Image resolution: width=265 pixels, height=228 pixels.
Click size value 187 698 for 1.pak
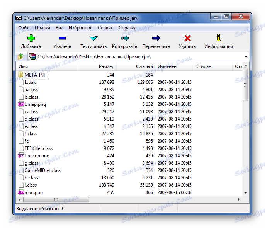[x=107, y=82]
